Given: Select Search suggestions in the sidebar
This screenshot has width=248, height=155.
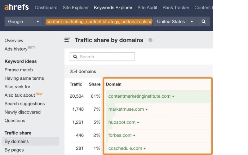Looking at the screenshot, I should click(25, 104).
